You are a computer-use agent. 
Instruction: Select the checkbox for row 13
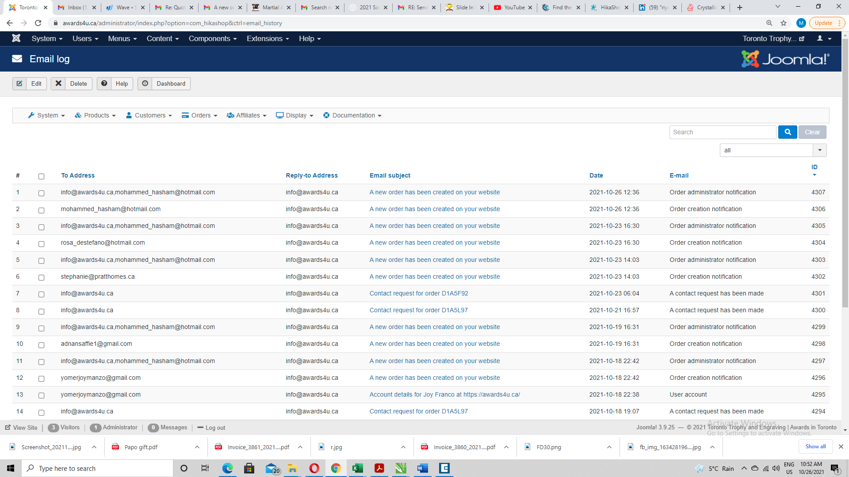click(x=41, y=395)
